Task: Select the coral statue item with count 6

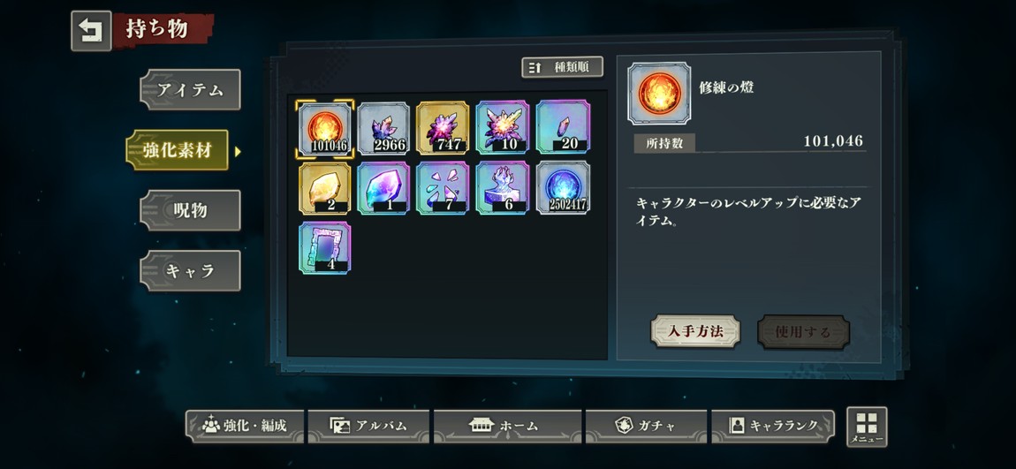Action: pyautogui.click(x=503, y=188)
